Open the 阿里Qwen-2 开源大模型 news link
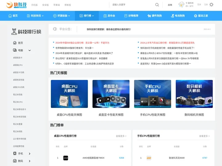222x166 pixels. 166,64
